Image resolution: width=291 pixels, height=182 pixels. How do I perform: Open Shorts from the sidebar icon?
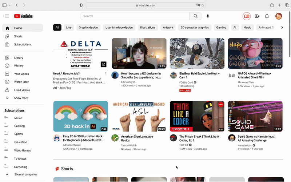click(x=7, y=36)
